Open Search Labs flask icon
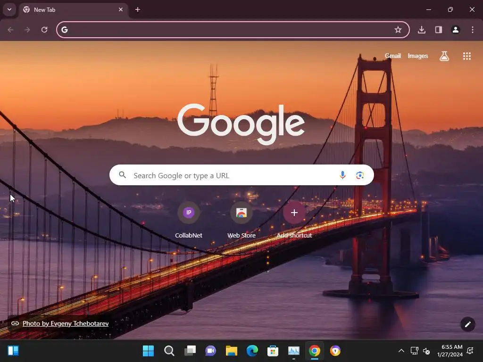 coord(444,56)
